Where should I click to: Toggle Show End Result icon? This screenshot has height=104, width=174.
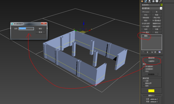147,52
